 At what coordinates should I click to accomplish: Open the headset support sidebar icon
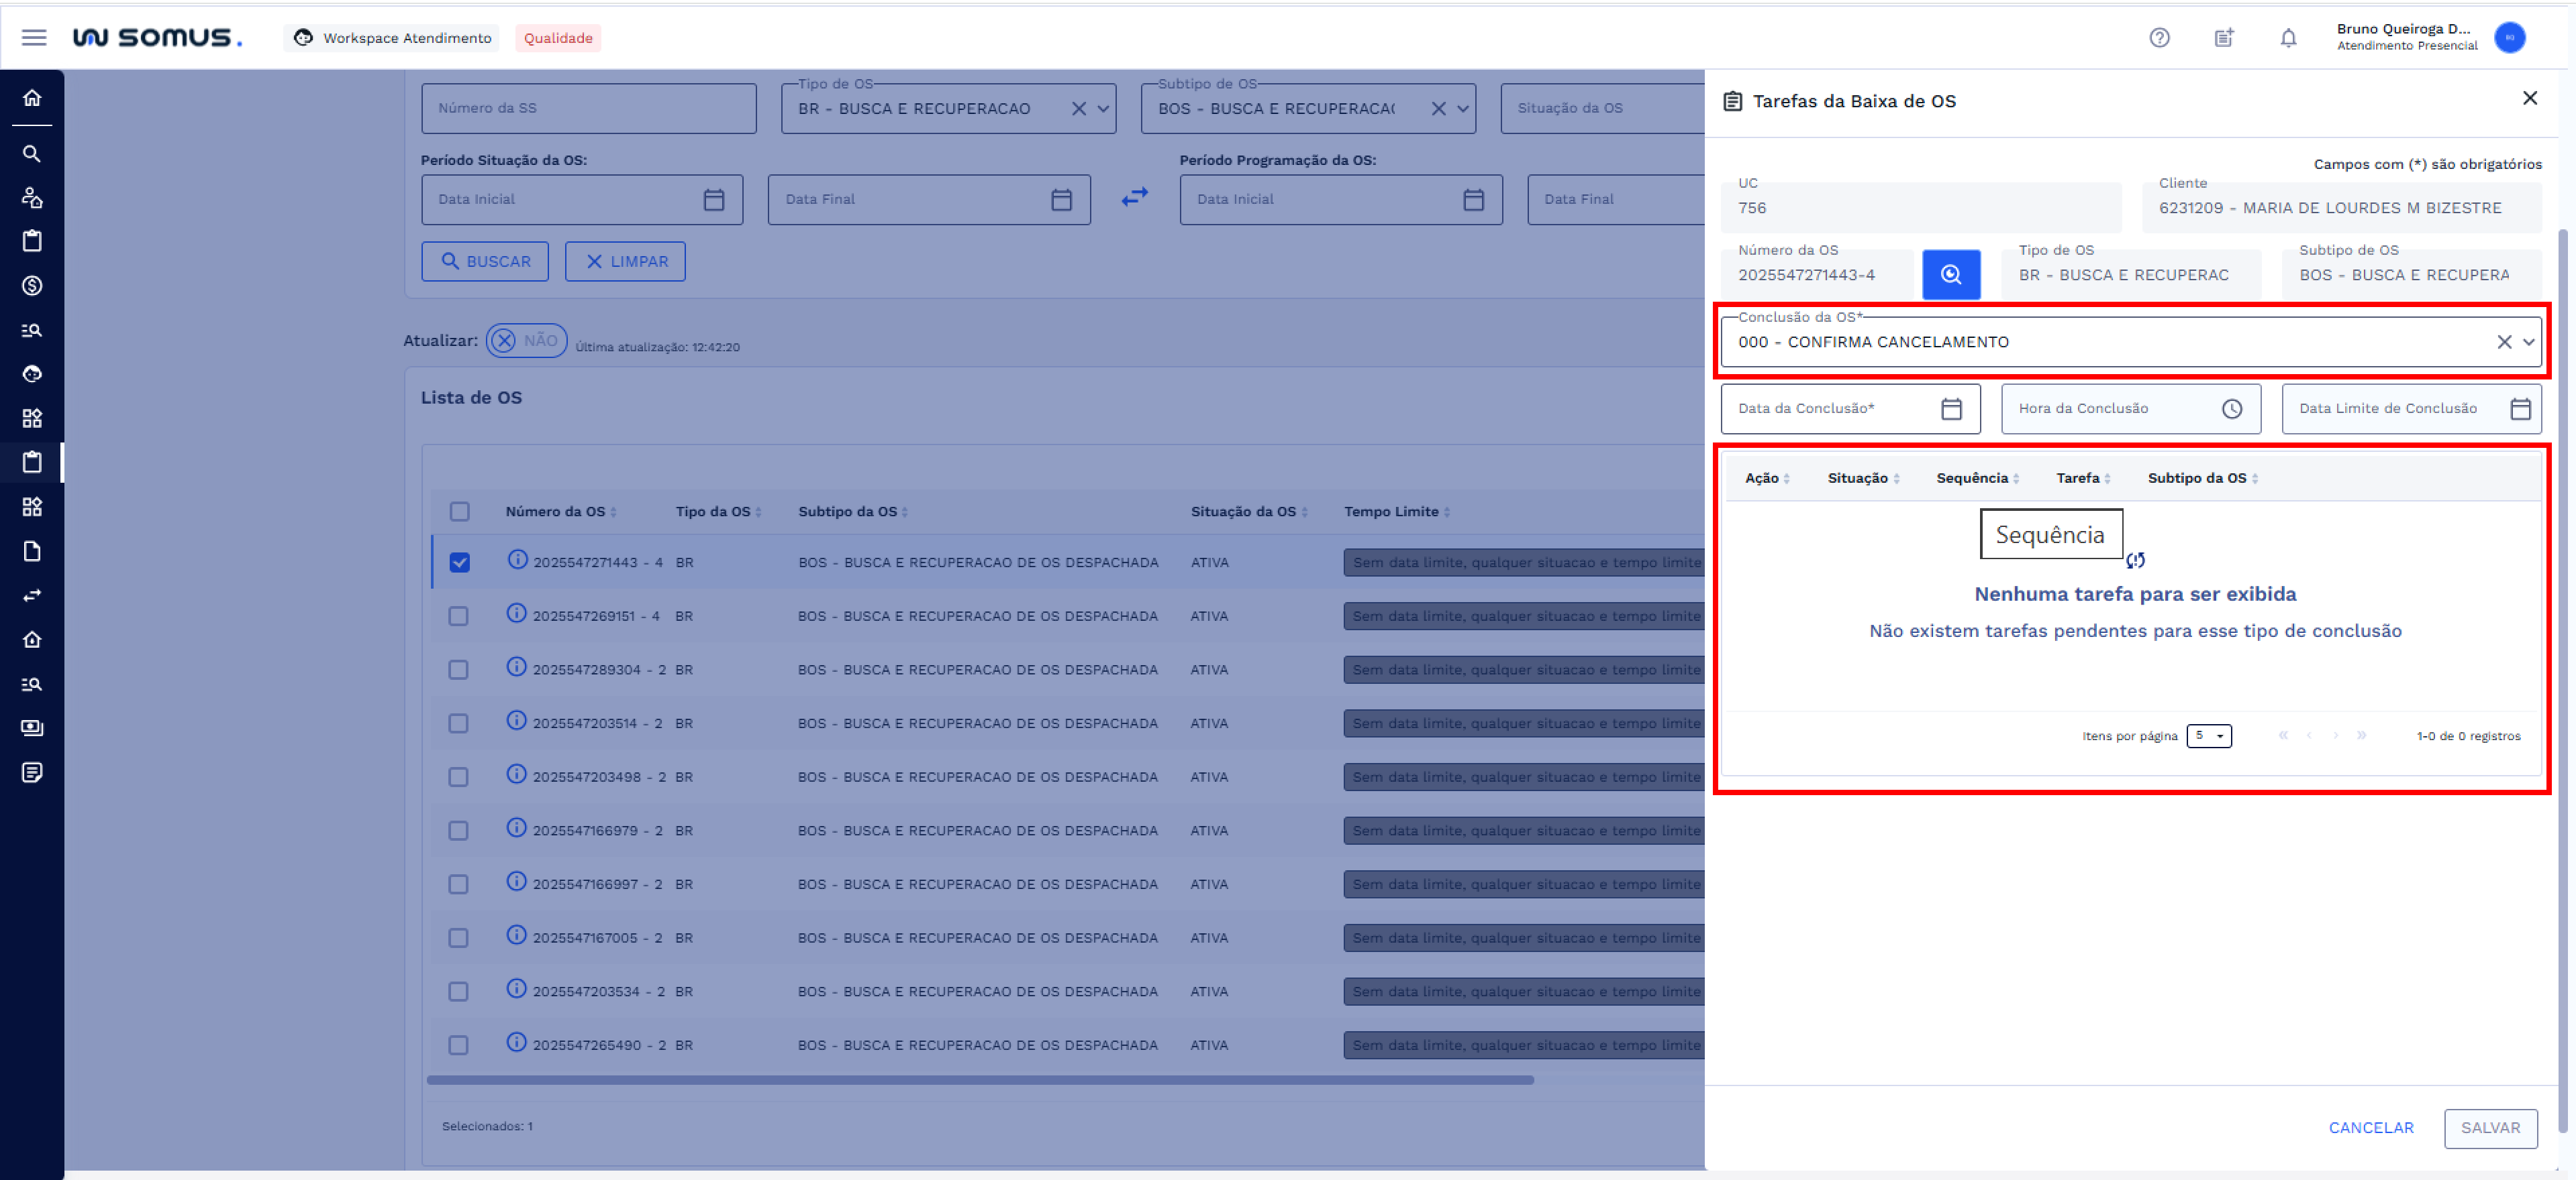[x=32, y=373]
